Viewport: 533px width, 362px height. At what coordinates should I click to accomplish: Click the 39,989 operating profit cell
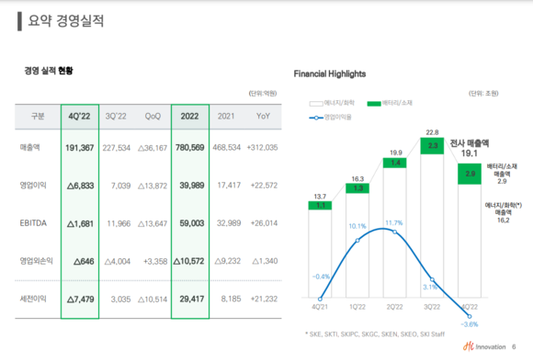pos(192,186)
